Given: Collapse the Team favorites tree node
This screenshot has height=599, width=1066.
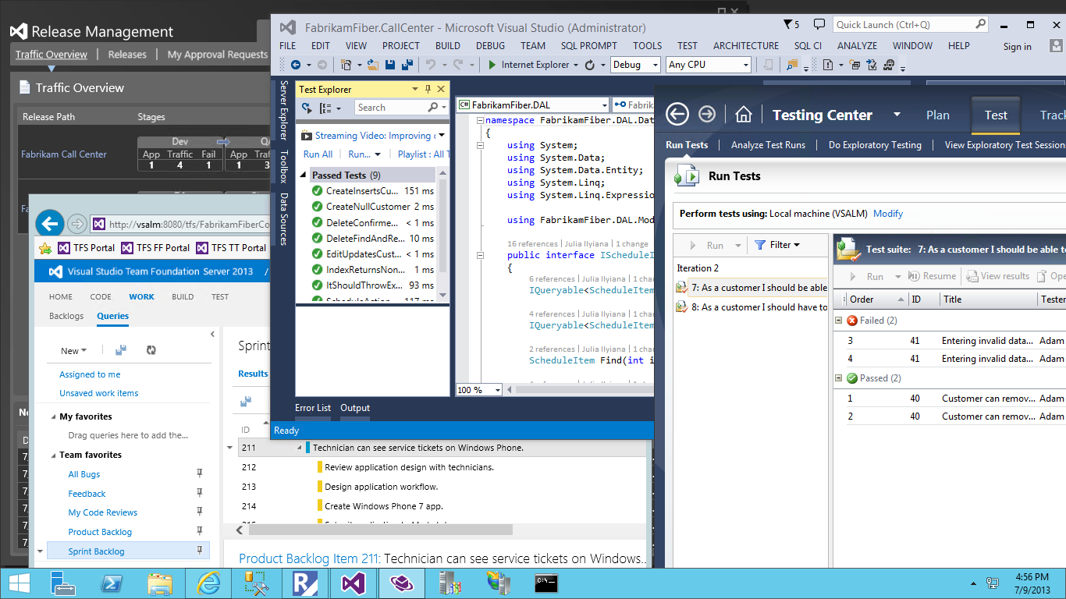Looking at the screenshot, I should click(53, 455).
